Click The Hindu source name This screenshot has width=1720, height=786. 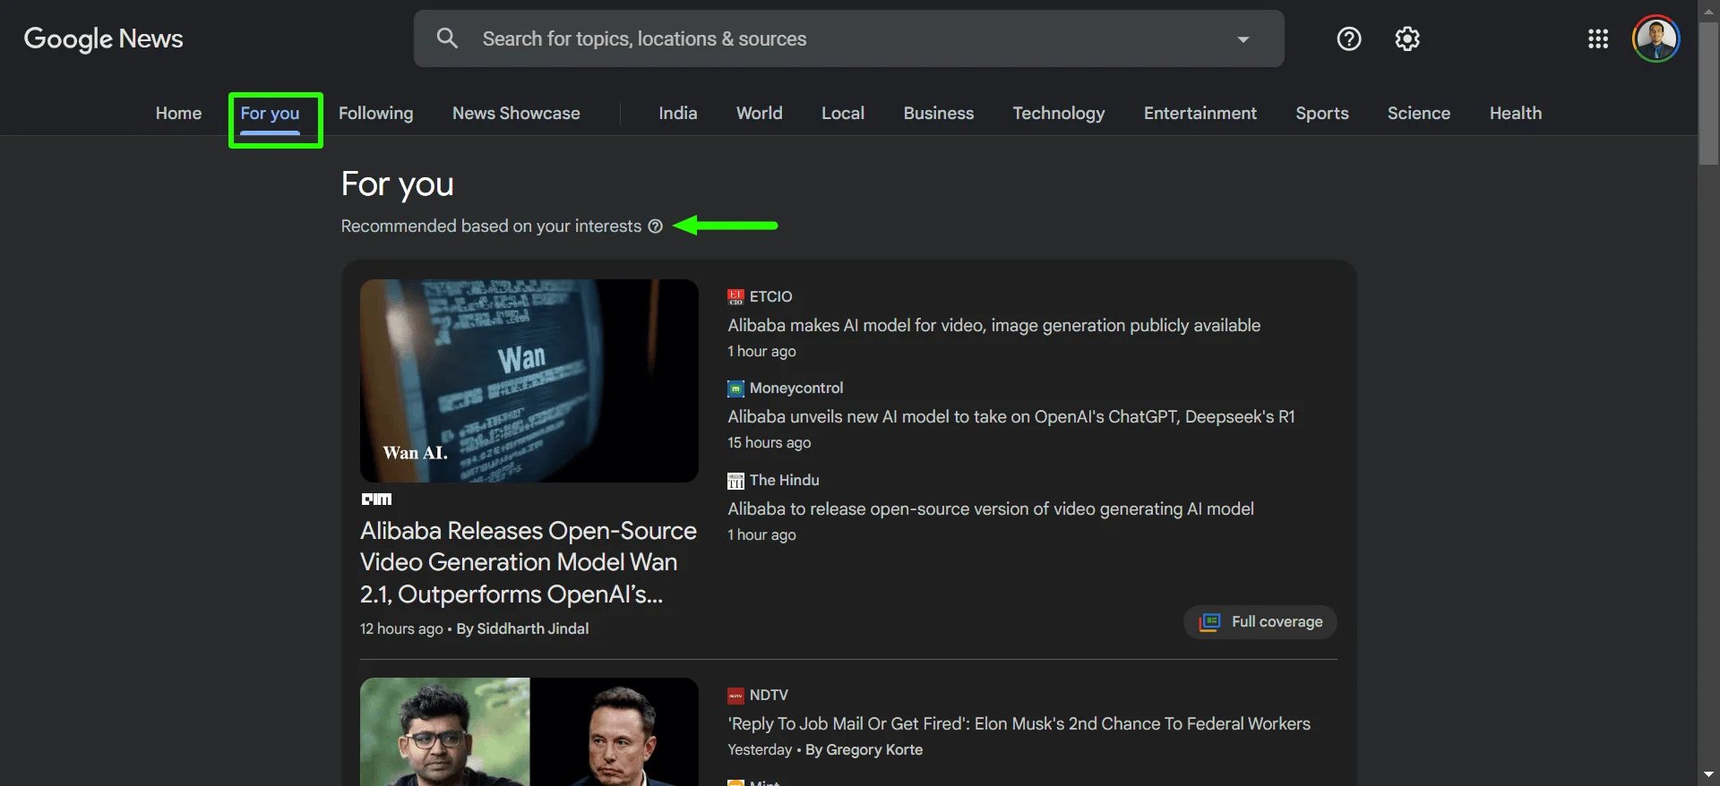coord(784,481)
